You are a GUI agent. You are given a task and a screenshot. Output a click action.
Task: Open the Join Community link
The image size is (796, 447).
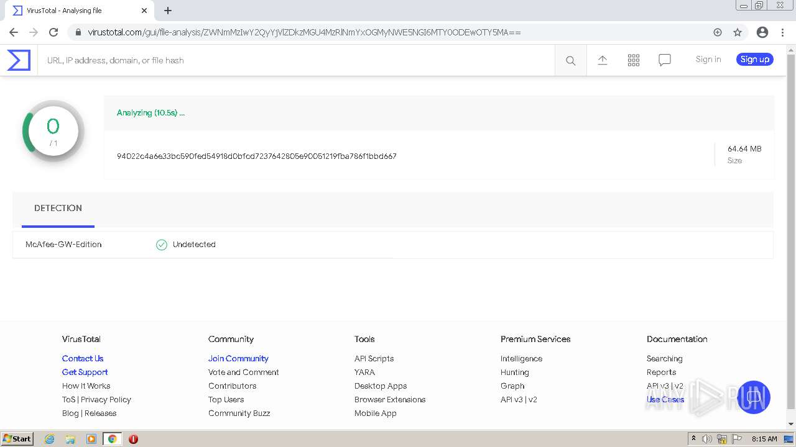238,359
